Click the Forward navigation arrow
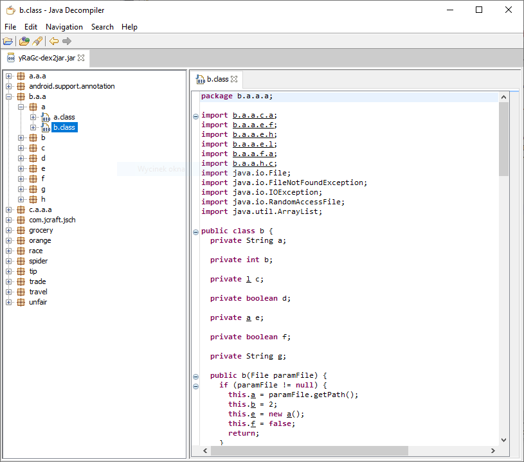 pos(67,41)
